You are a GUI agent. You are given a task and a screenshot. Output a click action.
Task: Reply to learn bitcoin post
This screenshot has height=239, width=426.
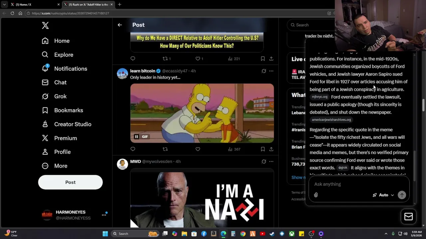coord(133,149)
